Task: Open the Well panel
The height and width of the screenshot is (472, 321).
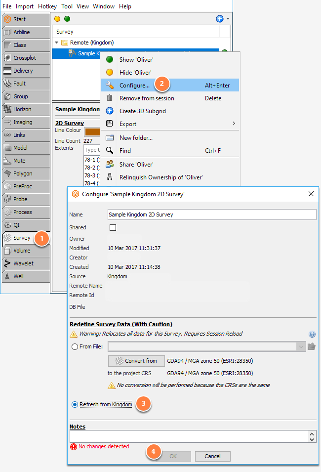Action: (26, 276)
